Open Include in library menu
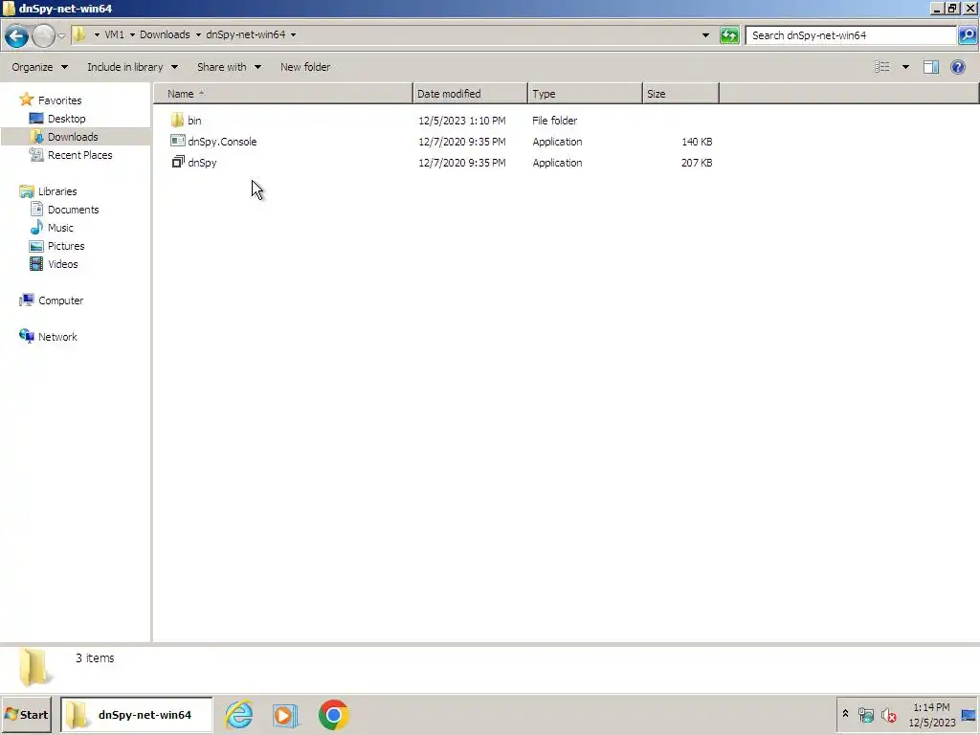The image size is (980, 735). point(132,67)
